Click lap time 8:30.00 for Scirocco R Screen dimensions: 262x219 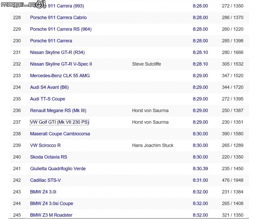coord(201,145)
